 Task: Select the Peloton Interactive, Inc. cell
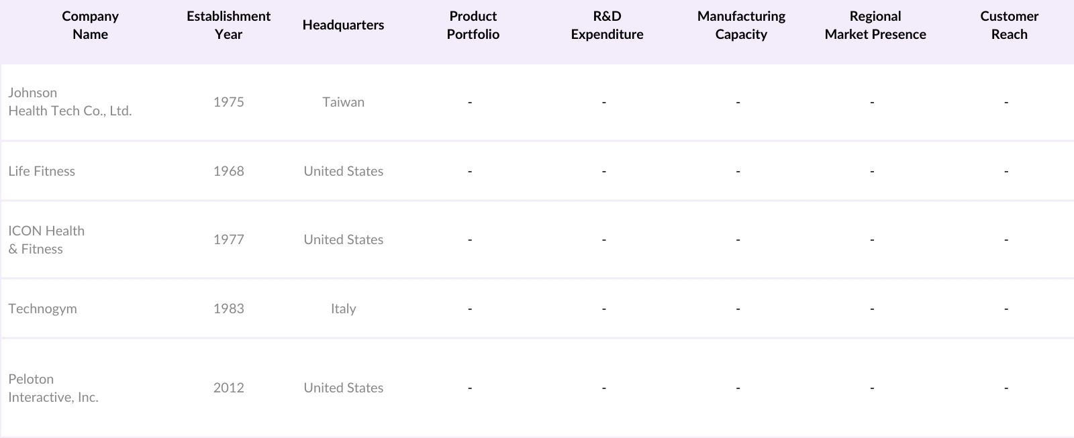[53, 388]
